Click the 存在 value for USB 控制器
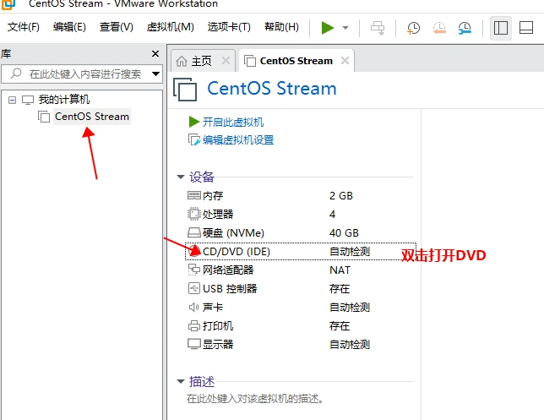This screenshot has height=420, width=544. [x=340, y=288]
